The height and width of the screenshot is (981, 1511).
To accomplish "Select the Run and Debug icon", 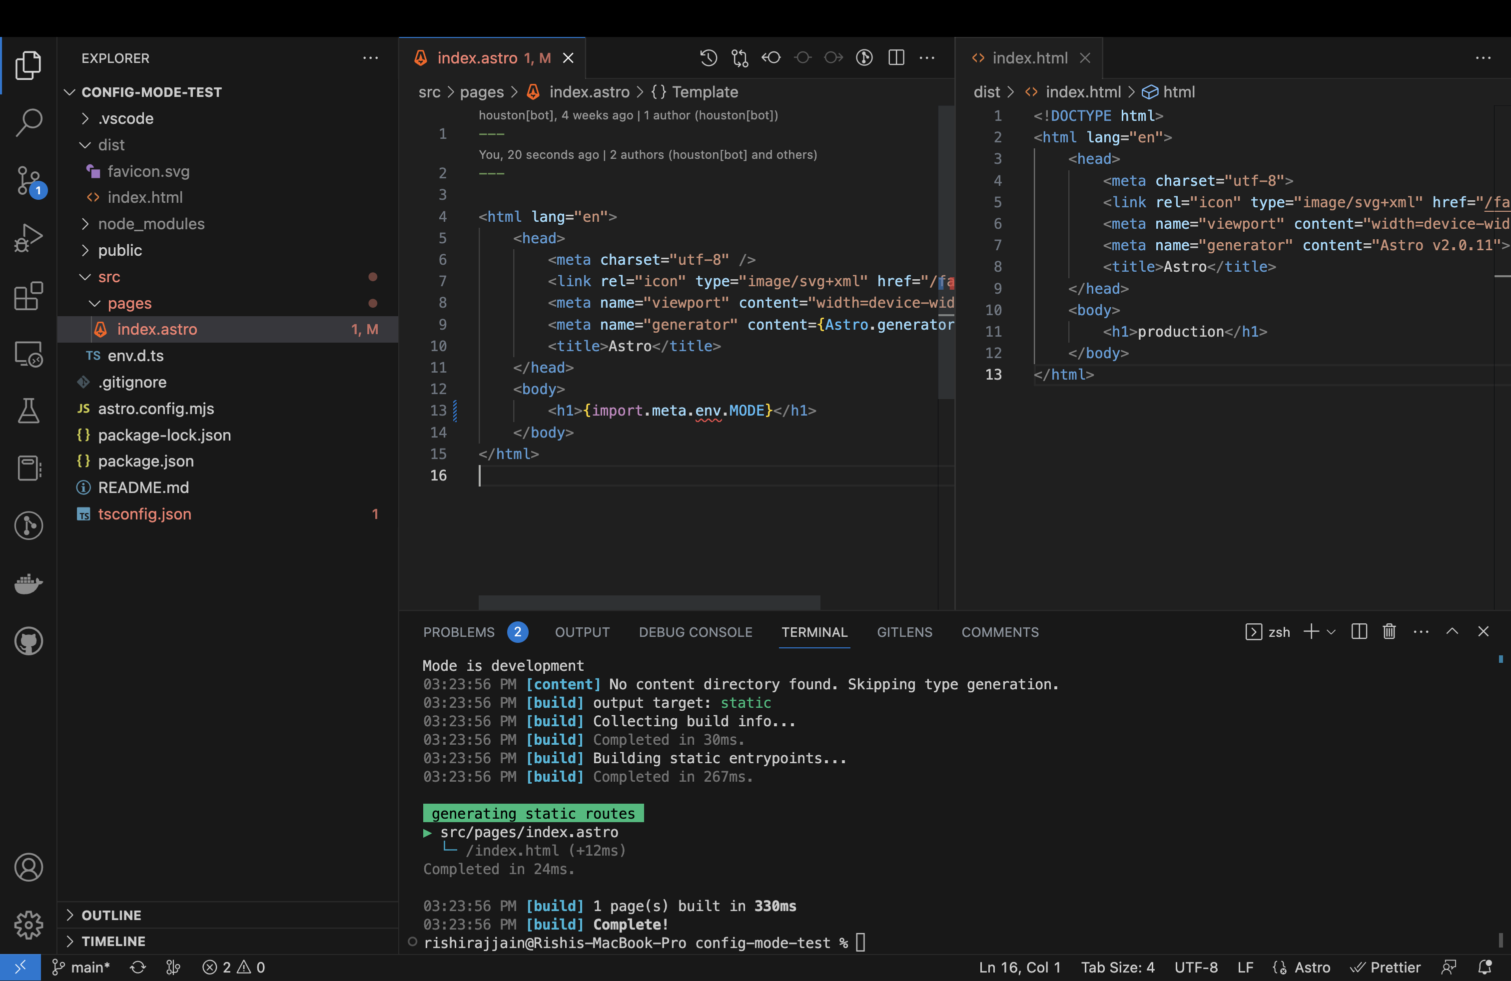I will pyautogui.click(x=28, y=238).
